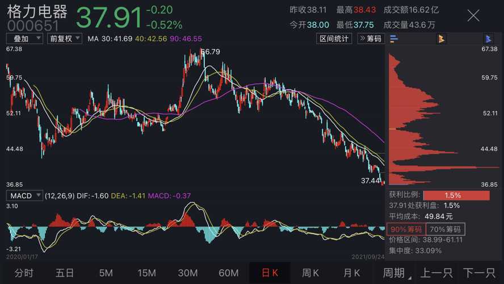Click the 今开38.00 value
Viewport: 504px width, 284px height.
[309, 25]
